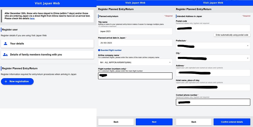
Task: Click the Contact phone number field
Action: [x=213, y=102]
